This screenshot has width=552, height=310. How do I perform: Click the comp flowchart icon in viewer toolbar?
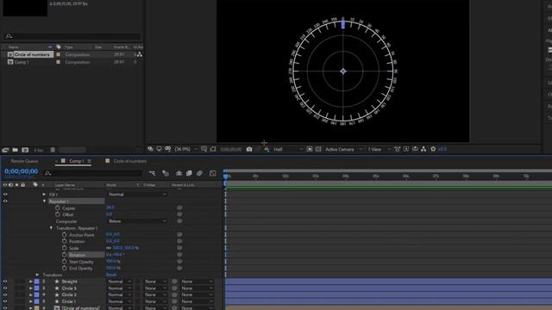tap(423, 149)
